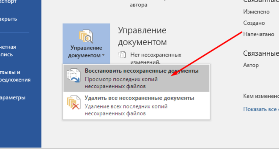Open Отзывы и предложения in the sidebar
This screenshot has width=279, height=149.
15,76
